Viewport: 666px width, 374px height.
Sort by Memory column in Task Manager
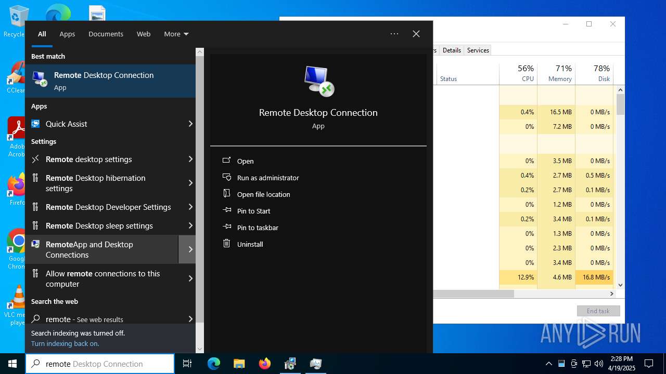[x=556, y=73]
